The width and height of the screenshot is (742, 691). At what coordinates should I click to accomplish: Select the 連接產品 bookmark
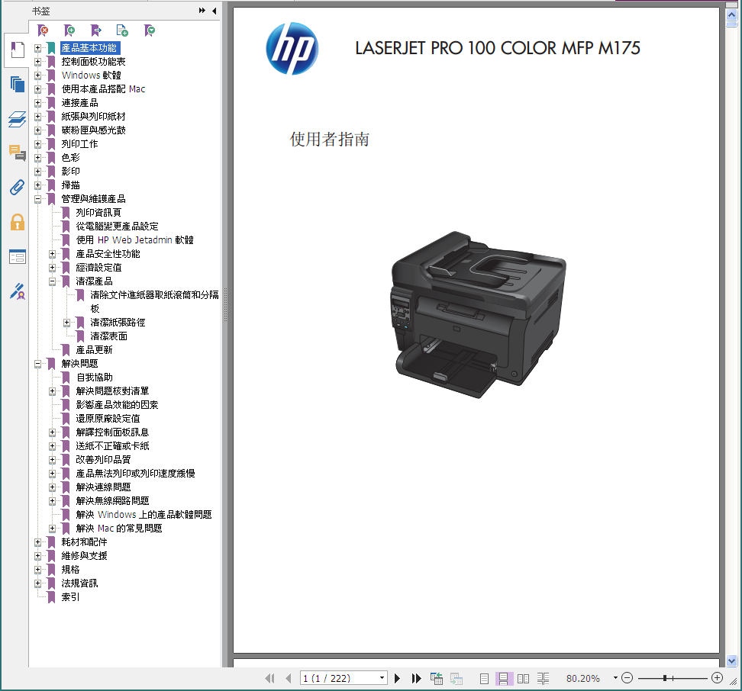tap(79, 102)
